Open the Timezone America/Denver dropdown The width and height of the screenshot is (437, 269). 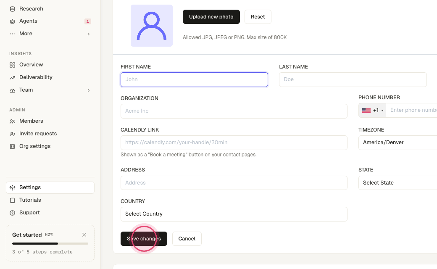pyautogui.click(x=398, y=142)
